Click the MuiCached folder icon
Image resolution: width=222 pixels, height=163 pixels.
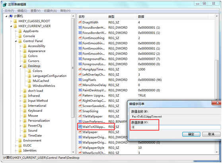tap(29, 81)
